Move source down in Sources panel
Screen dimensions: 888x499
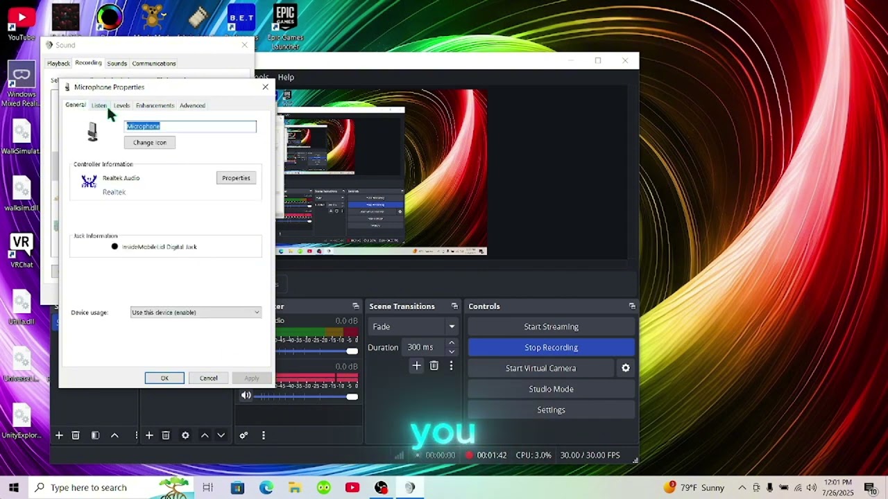tap(221, 435)
